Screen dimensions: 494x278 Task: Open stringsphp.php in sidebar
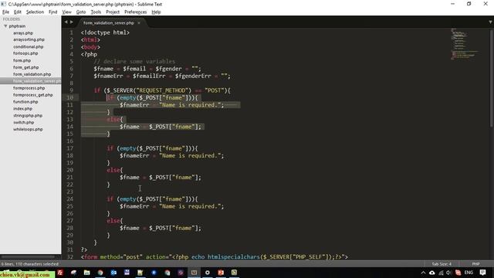point(28,115)
